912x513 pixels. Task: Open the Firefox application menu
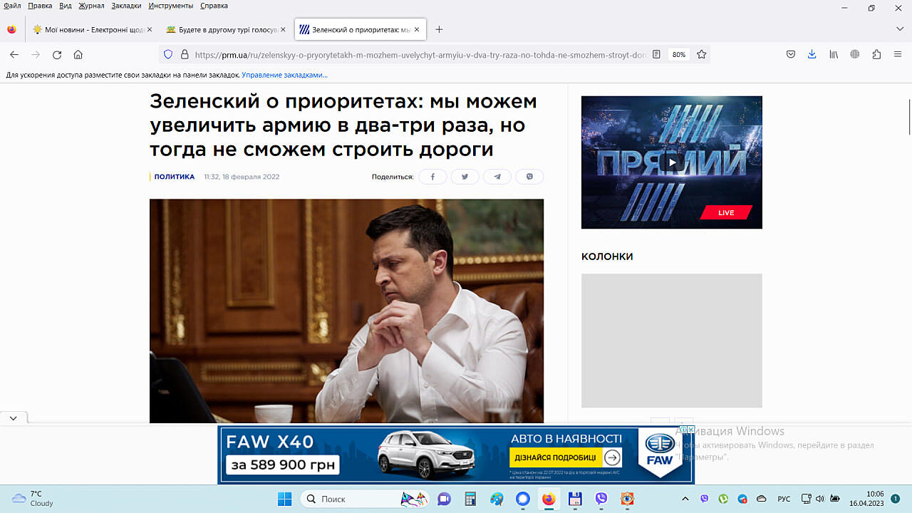tap(897, 54)
